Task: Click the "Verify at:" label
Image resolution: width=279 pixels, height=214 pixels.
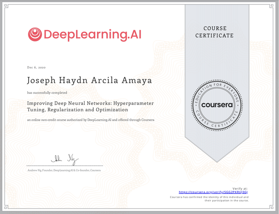Action: click(x=240, y=189)
